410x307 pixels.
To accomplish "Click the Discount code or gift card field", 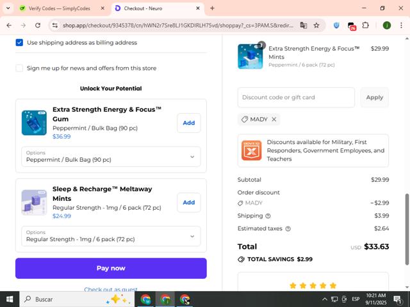I will pos(296,97).
